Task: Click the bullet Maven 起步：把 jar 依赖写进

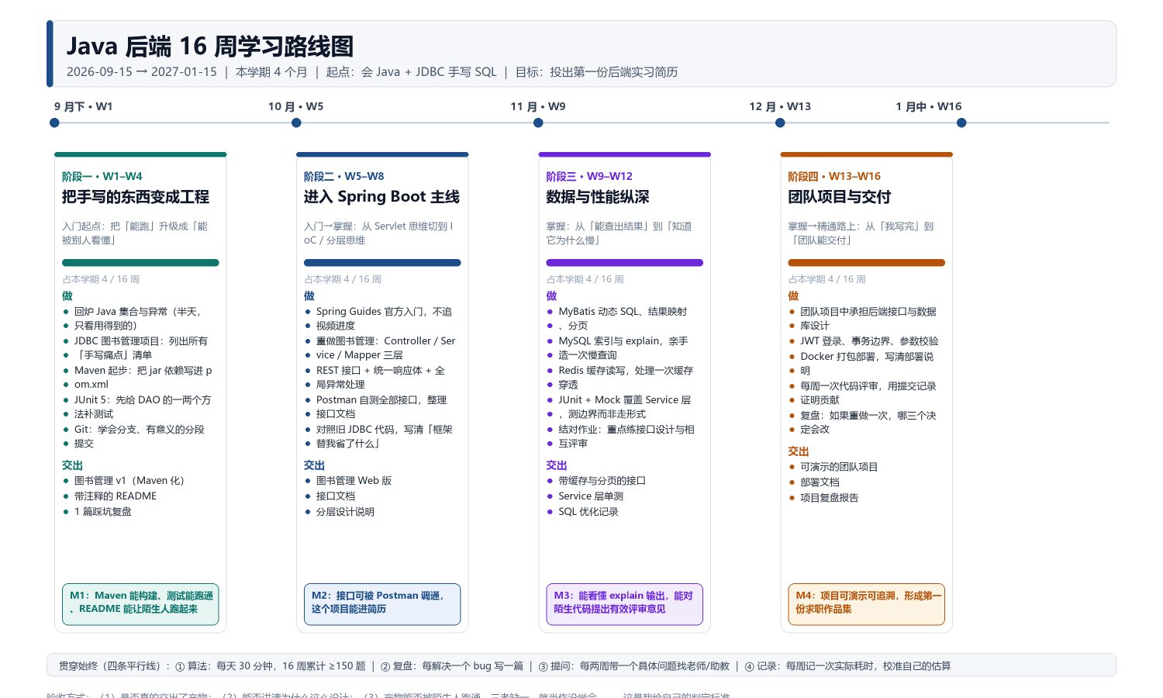Action: pyautogui.click(x=143, y=371)
